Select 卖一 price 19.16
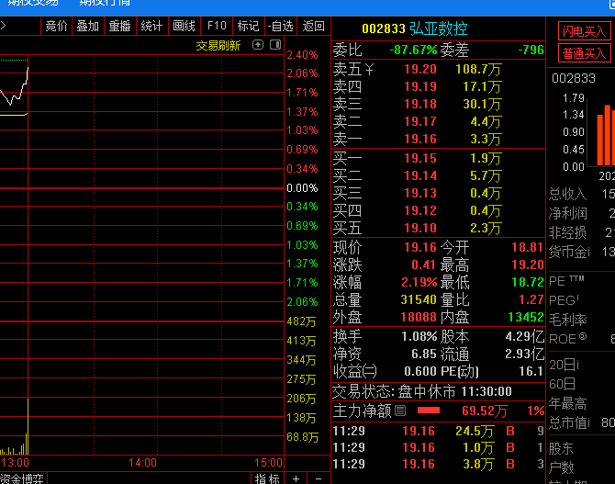This screenshot has height=484, width=615. tap(420, 139)
